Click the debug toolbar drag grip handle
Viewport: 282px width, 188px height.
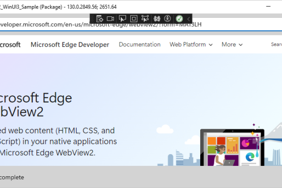tap(92, 19)
